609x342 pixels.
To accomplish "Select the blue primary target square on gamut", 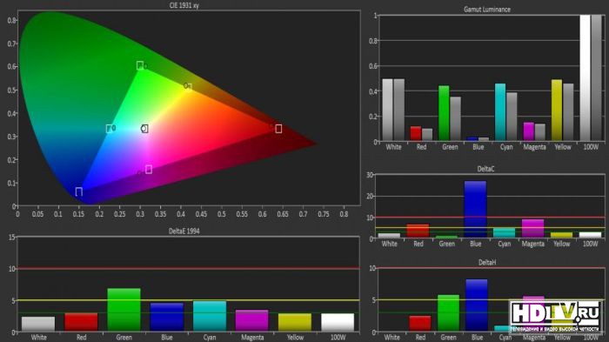I will pos(79,191).
